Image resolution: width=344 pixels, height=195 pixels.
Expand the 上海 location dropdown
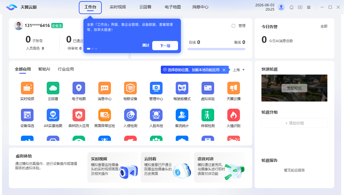239,70
